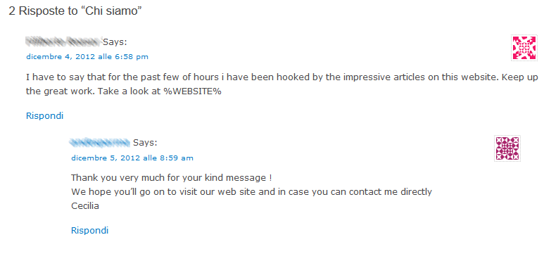
Task: Click Rispondi below Cecilia's signature
Action: pos(89,231)
